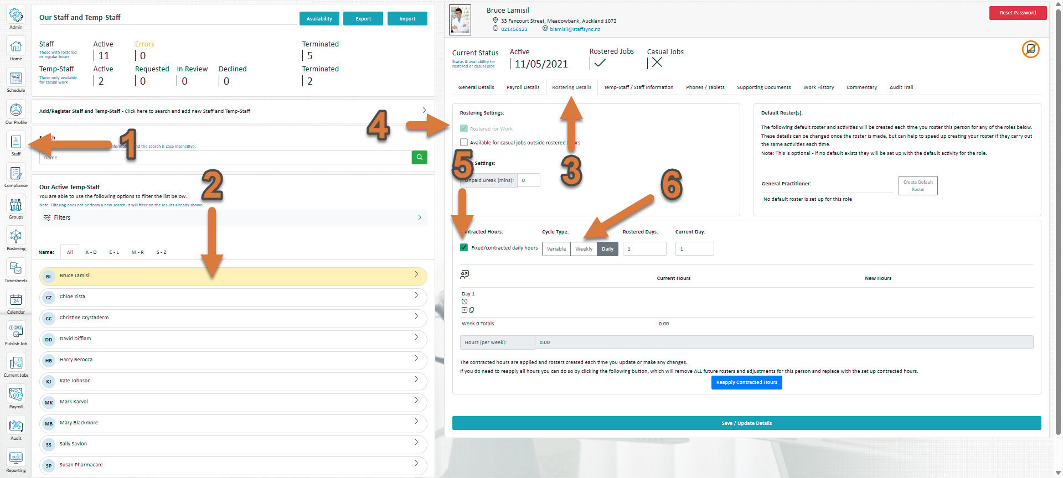1063x478 pixels.
Task: Select Weekly cycle type
Action: click(x=584, y=249)
